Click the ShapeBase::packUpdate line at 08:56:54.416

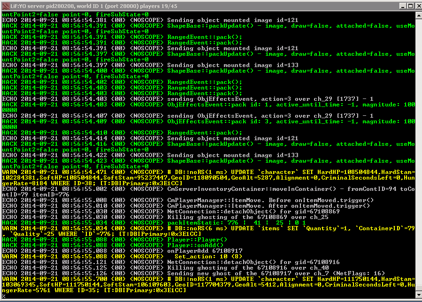point(208,144)
